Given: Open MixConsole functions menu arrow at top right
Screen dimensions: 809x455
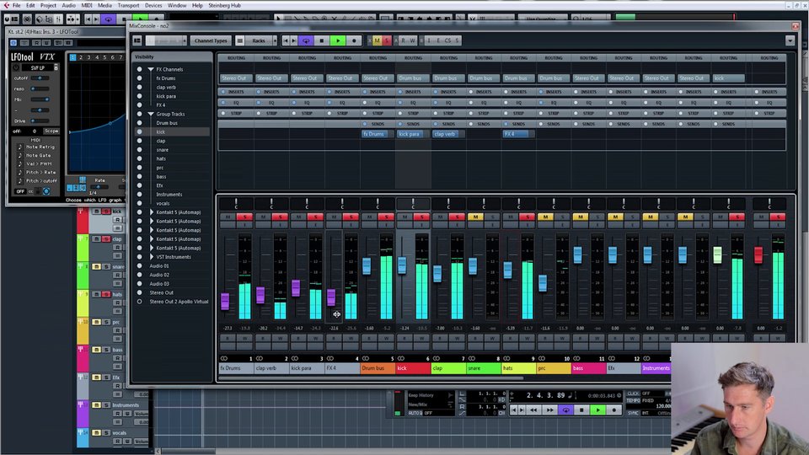Looking at the screenshot, I should (x=790, y=40).
